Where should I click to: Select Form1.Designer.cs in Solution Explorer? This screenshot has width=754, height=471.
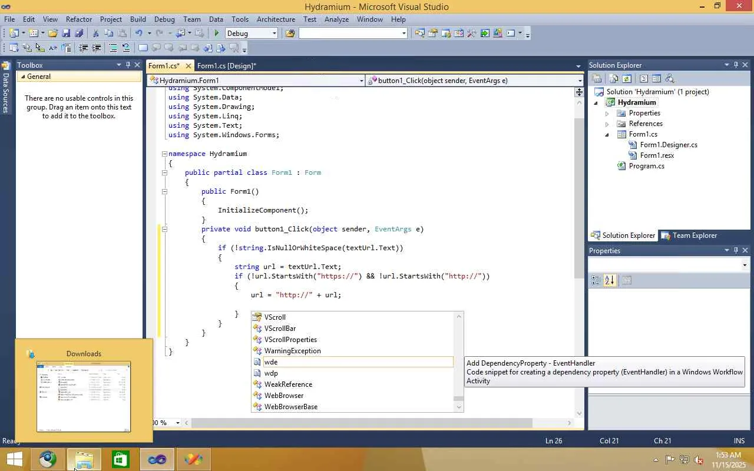click(669, 145)
